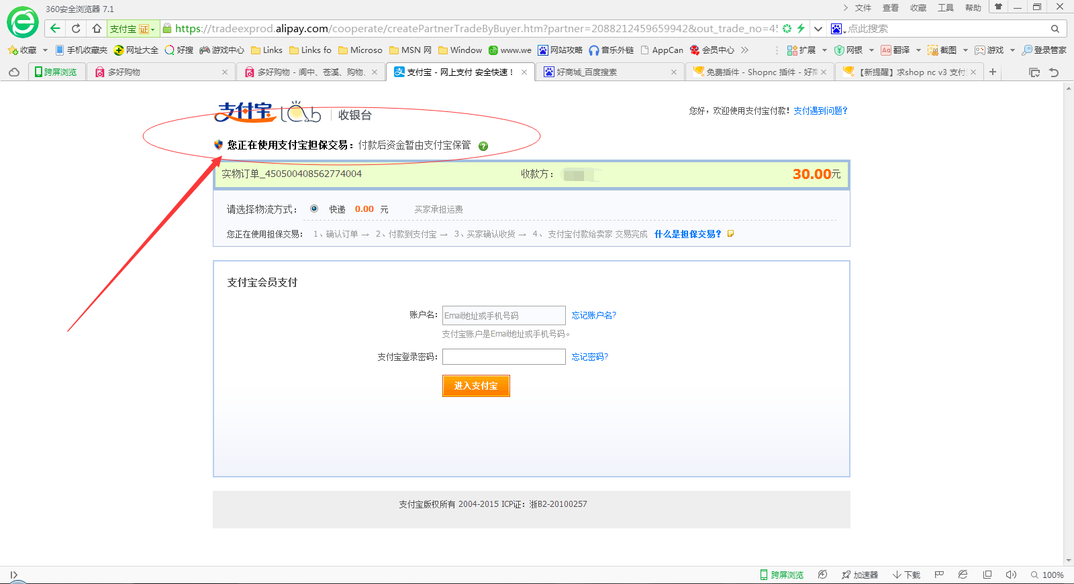Open the 游戏中心 bookmark
Viewport: 1074px width, 584px height.
click(222, 50)
